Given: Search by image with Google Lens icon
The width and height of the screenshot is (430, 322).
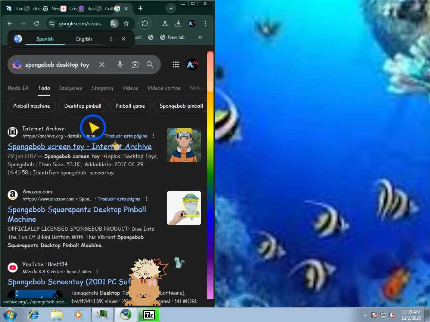Looking at the screenshot, I should pos(135,64).
